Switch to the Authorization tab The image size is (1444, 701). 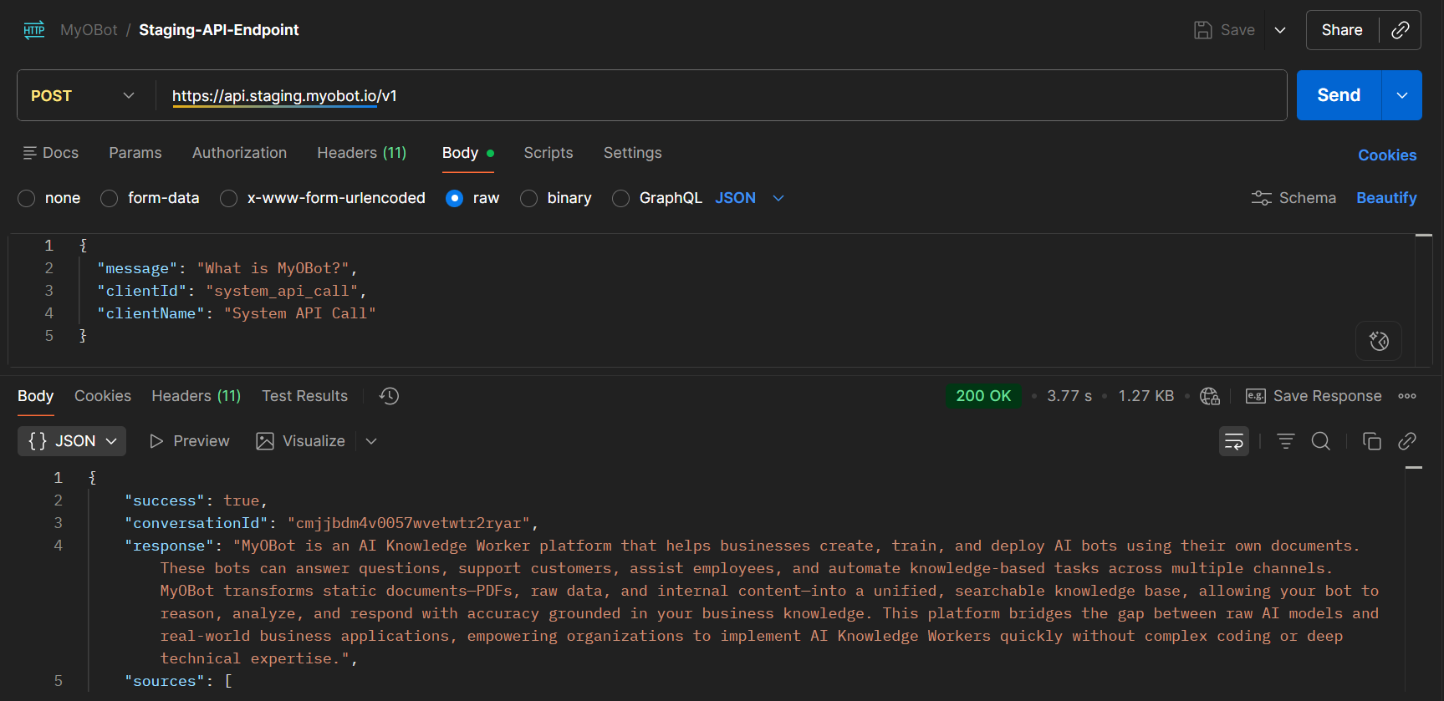(x=239, y=153)
